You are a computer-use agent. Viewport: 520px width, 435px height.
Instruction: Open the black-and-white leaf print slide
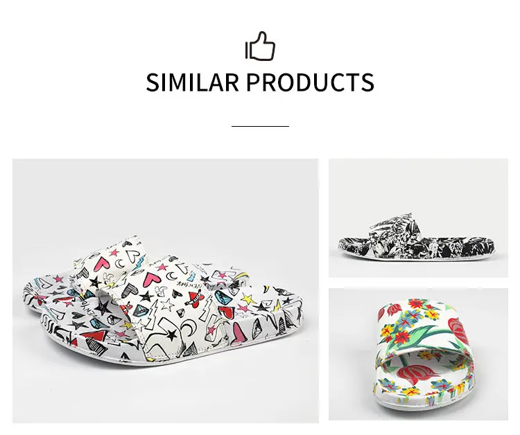(x=418, y=217)
